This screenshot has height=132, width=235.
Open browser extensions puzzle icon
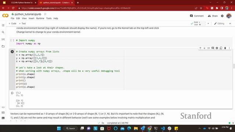click(x=217, y=8)
